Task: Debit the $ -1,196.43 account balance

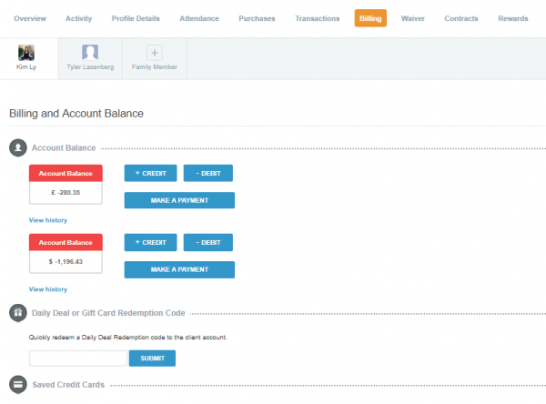Action: [x=208, y=242]
